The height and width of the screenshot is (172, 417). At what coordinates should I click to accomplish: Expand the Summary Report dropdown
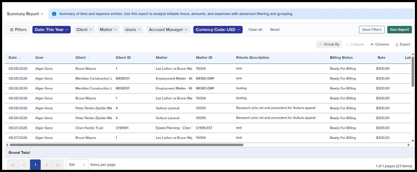25,14
